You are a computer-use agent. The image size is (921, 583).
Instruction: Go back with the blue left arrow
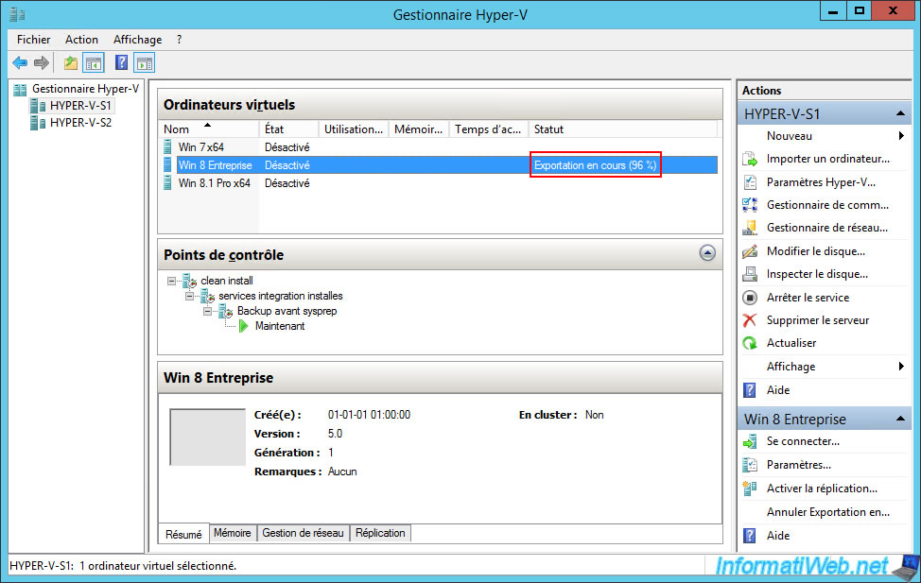pyautogui.click(x=20, y=62)
